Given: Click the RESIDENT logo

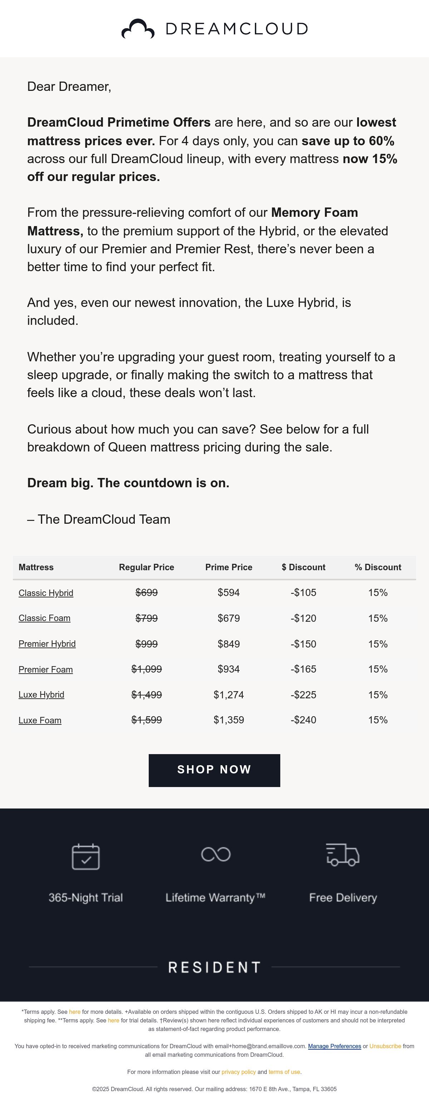Looking at the screenshot, I should (214, 967).
